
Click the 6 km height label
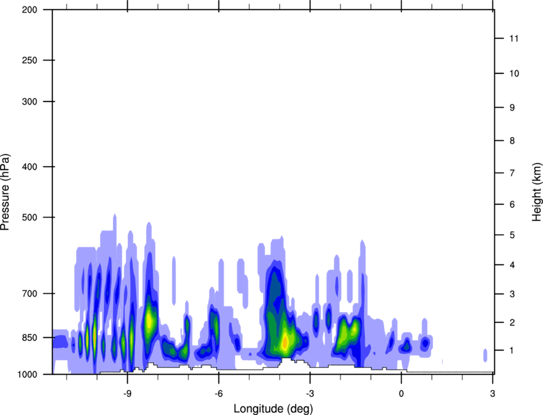coord(512,204)
